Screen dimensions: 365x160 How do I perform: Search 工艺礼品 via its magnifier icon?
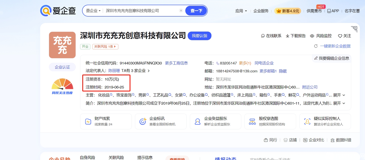click(x=170, y=95)
